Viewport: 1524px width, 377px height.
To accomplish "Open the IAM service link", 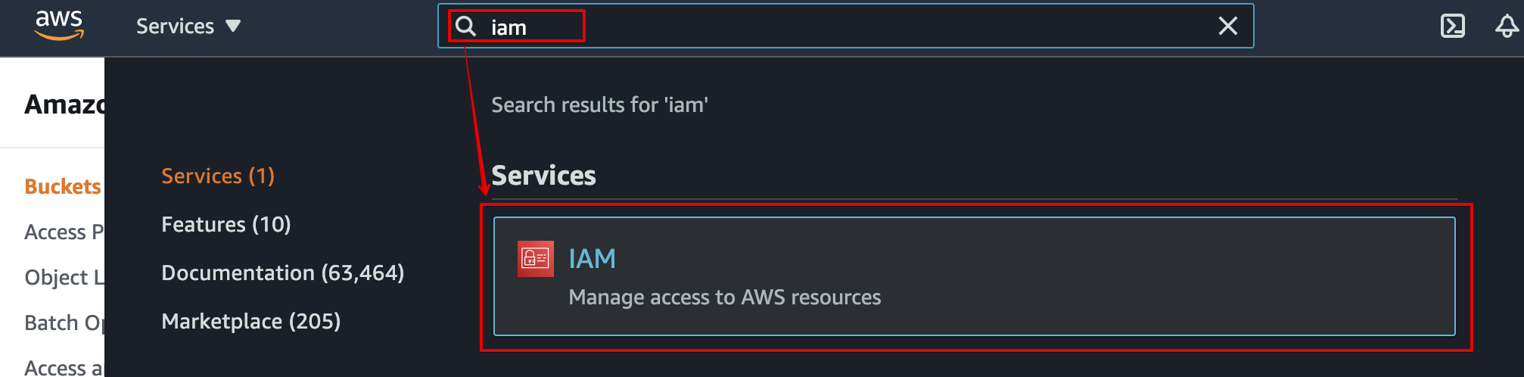I will pos(592,259).
